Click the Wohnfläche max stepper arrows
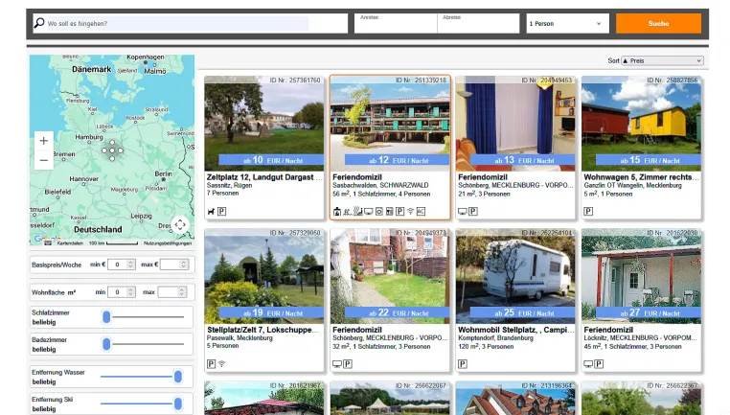The image size is (730, 415). [182, 292]
